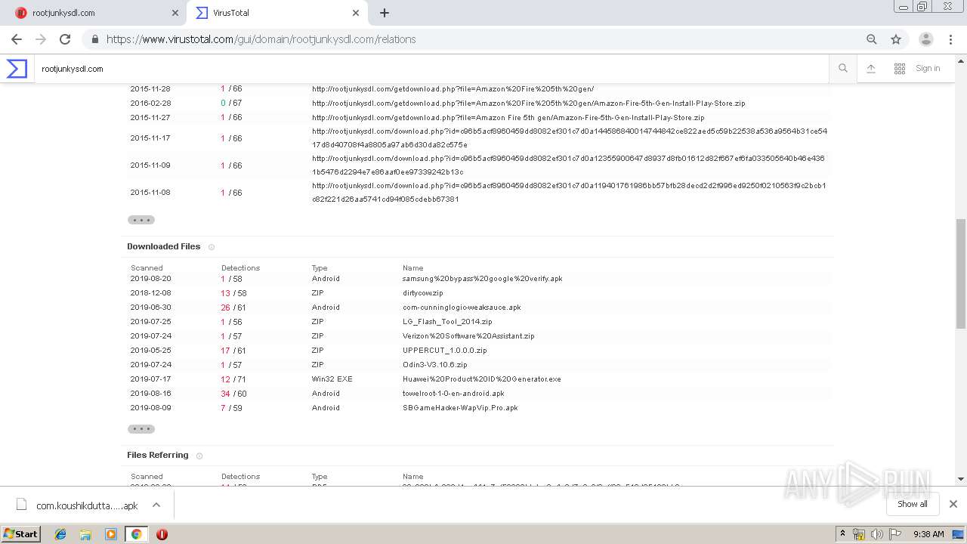Image resolution: width=967 pixels, height=544 pixels.
Task: Click the Huawei Product ID Generator.exe name
Action: coord(482,379)
